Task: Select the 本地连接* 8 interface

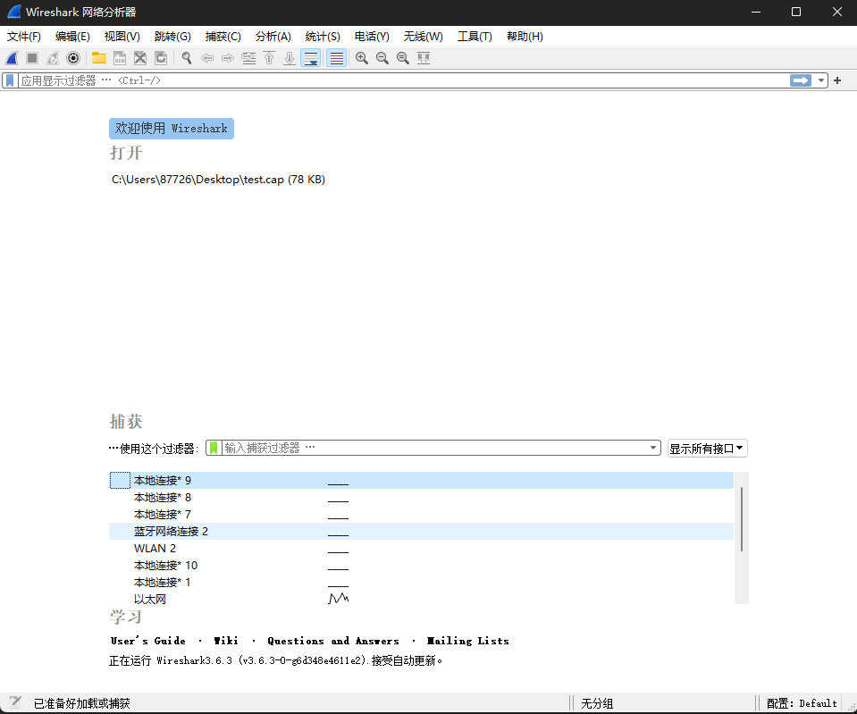Action: tap(421, 498)
